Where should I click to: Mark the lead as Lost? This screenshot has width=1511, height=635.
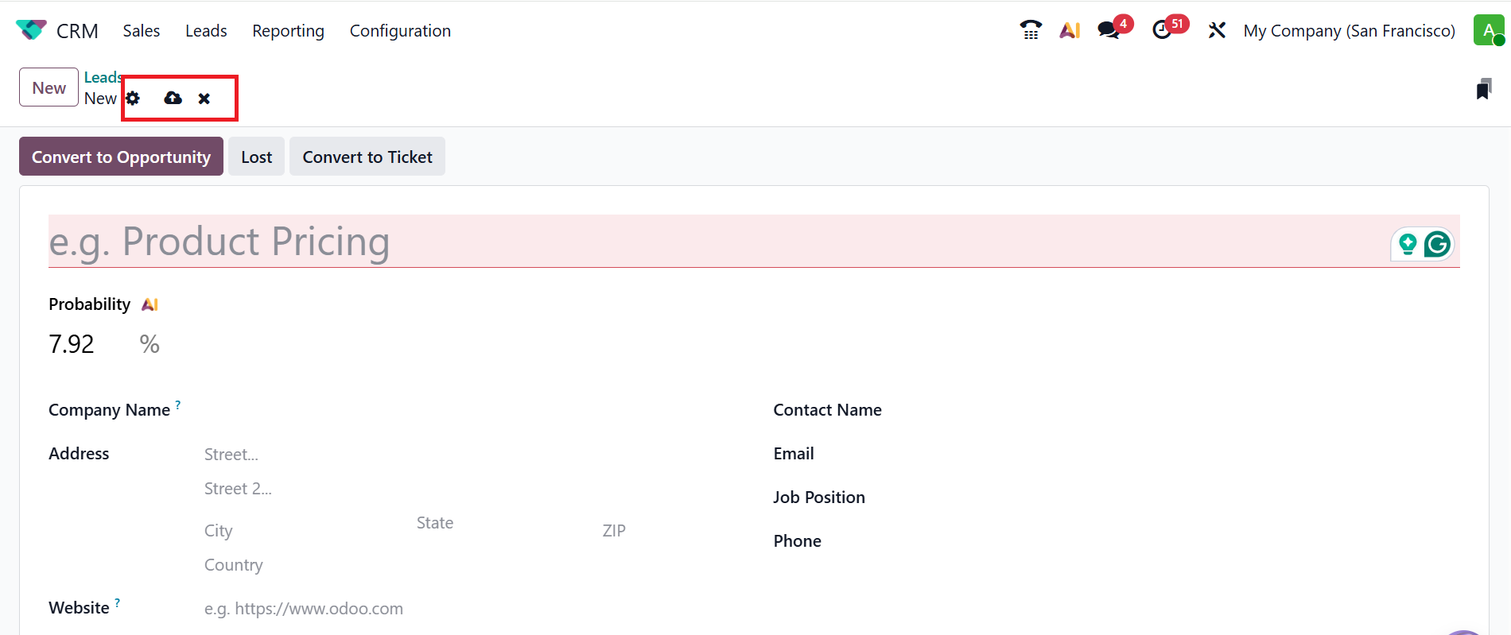256,157
